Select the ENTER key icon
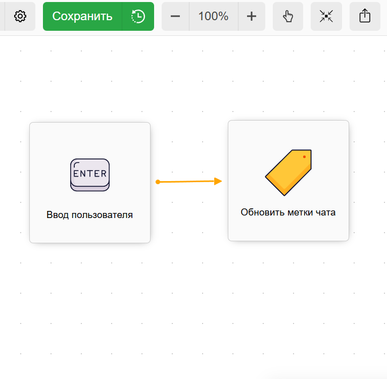Image resolution: width=387 pixels, height=379 pixels. [90, 175]
